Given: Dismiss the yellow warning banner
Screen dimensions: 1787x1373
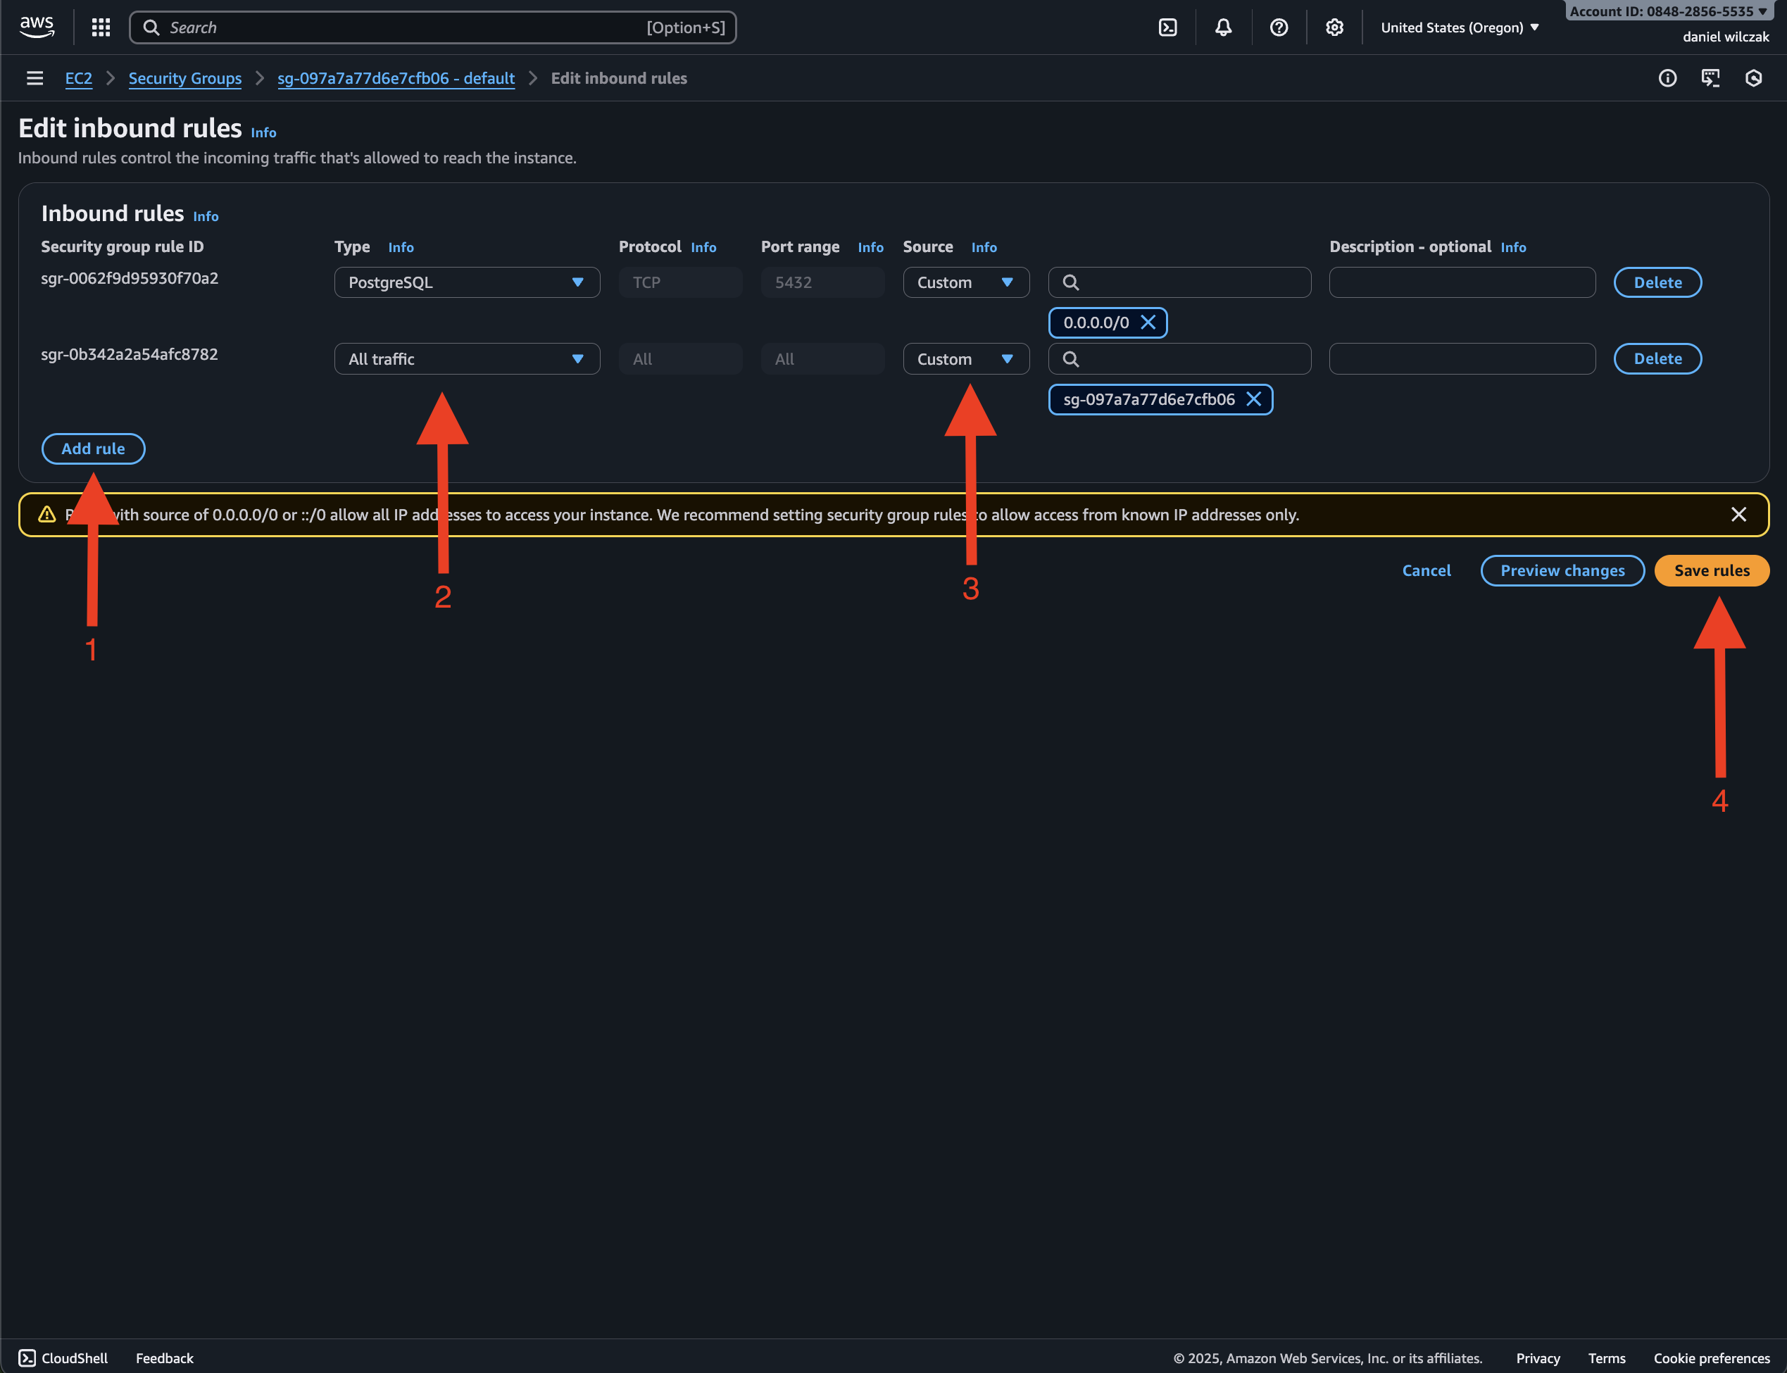Looking at the screenshot, I should [1739, 514].
